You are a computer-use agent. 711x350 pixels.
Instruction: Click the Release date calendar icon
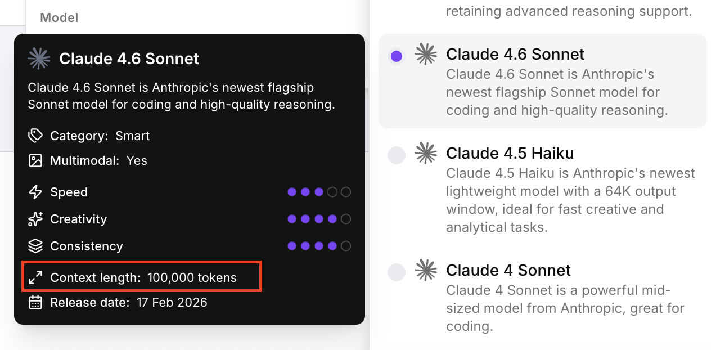pyautogui.click(x=35, y=302)
